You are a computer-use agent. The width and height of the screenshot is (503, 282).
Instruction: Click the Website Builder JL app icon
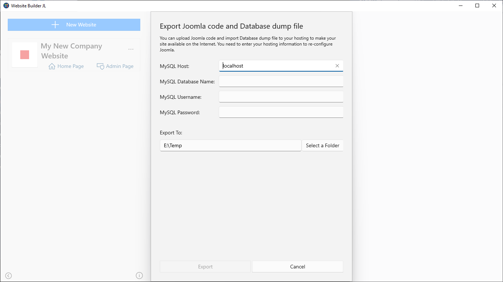pyautogui.click(x=6, y=6)
